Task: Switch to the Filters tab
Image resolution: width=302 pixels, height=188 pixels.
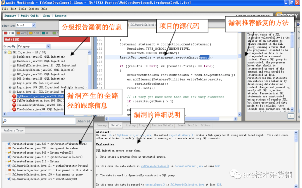Action: [205, 125]
